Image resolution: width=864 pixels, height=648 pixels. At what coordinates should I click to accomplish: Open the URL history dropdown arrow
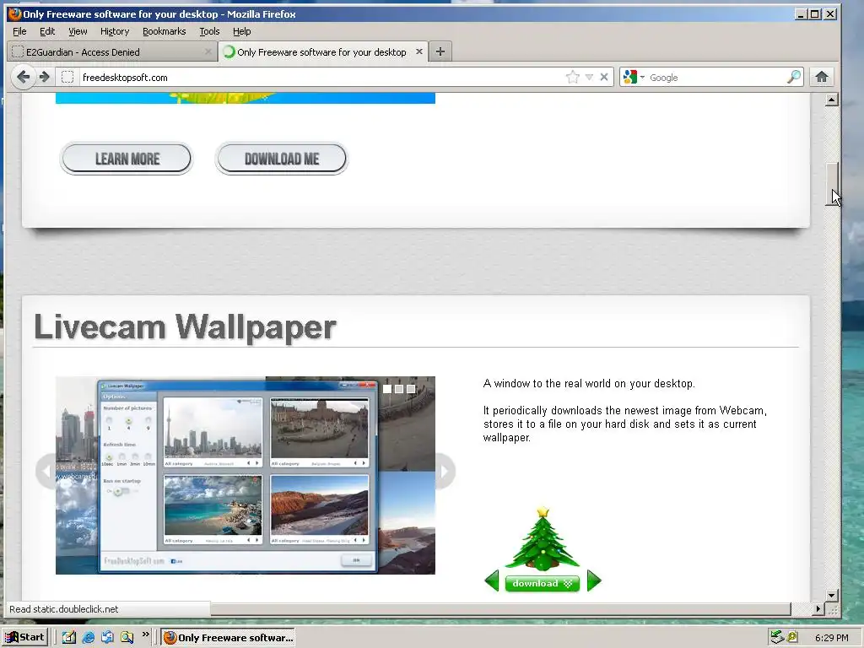589,77
